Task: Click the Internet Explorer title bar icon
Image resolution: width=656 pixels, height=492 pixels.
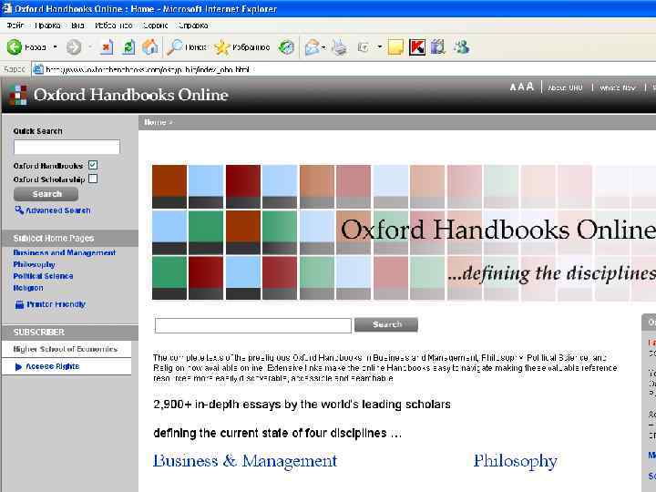Action: point(6,8)
